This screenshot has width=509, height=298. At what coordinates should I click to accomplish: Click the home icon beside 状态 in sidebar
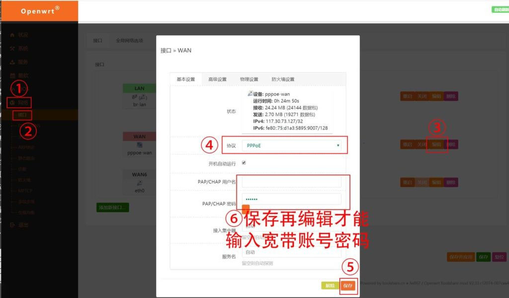click(12, 35)
